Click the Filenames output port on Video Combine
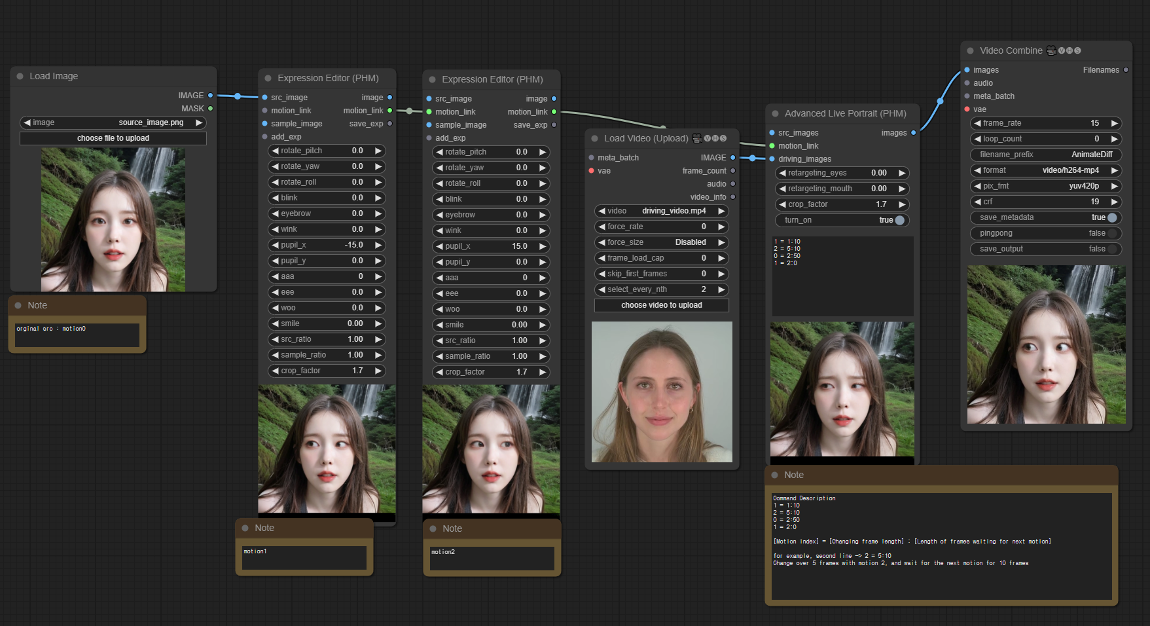This screenshot has height=626, width=1150. (1126, 70)
